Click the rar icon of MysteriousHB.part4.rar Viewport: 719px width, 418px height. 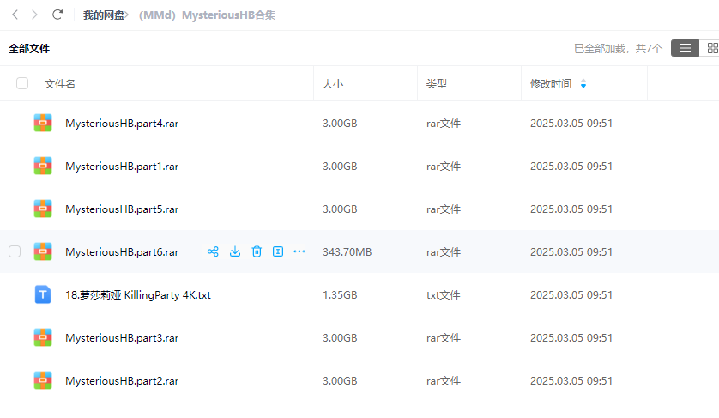(43, 123)
